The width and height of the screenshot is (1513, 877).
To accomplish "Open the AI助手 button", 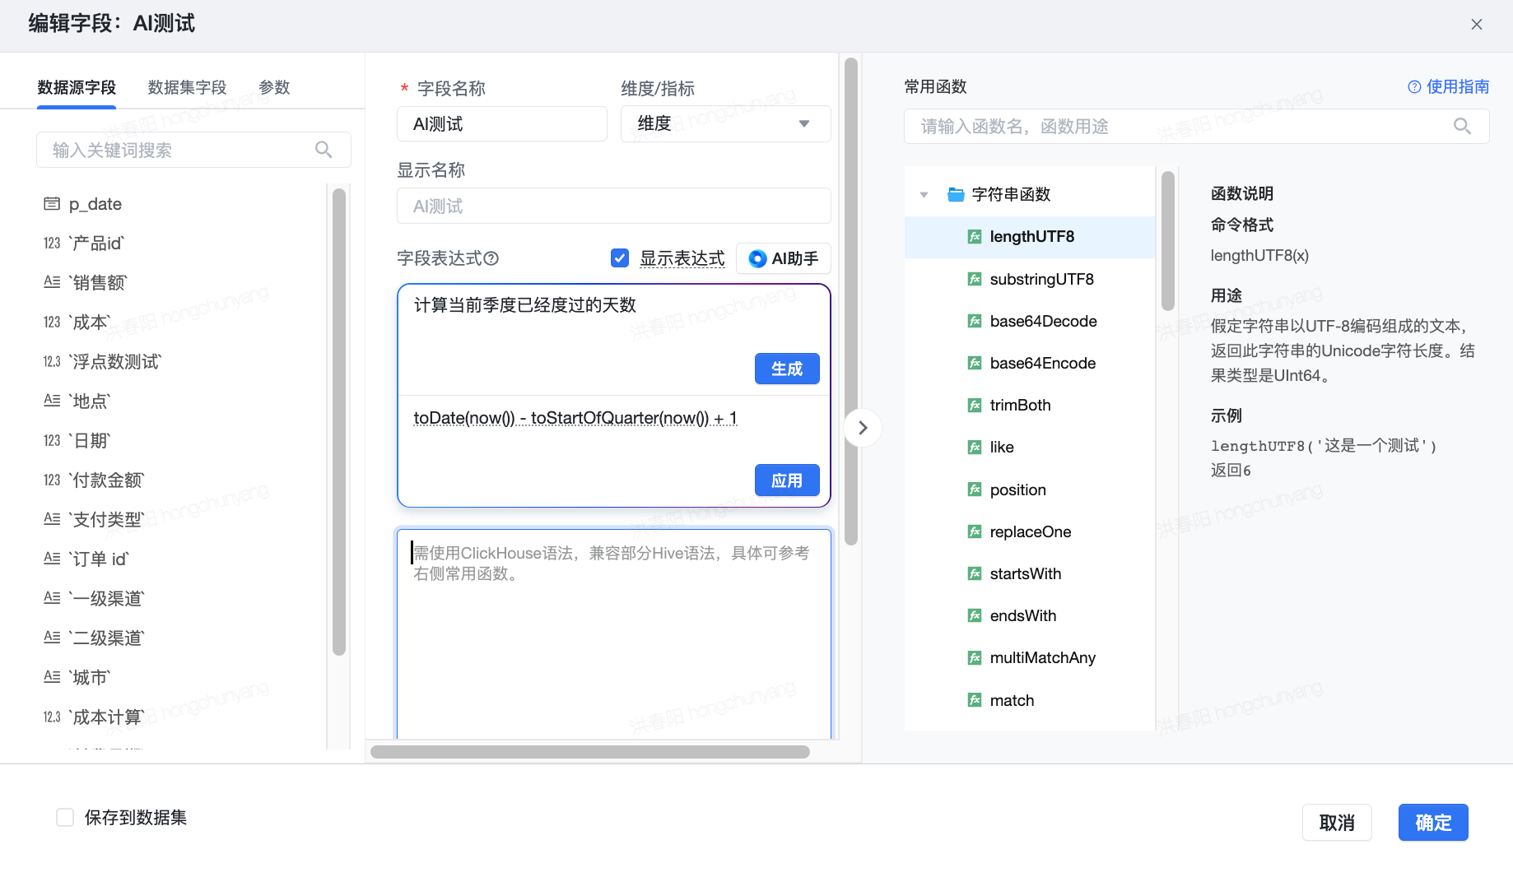I will click(783, 258).
